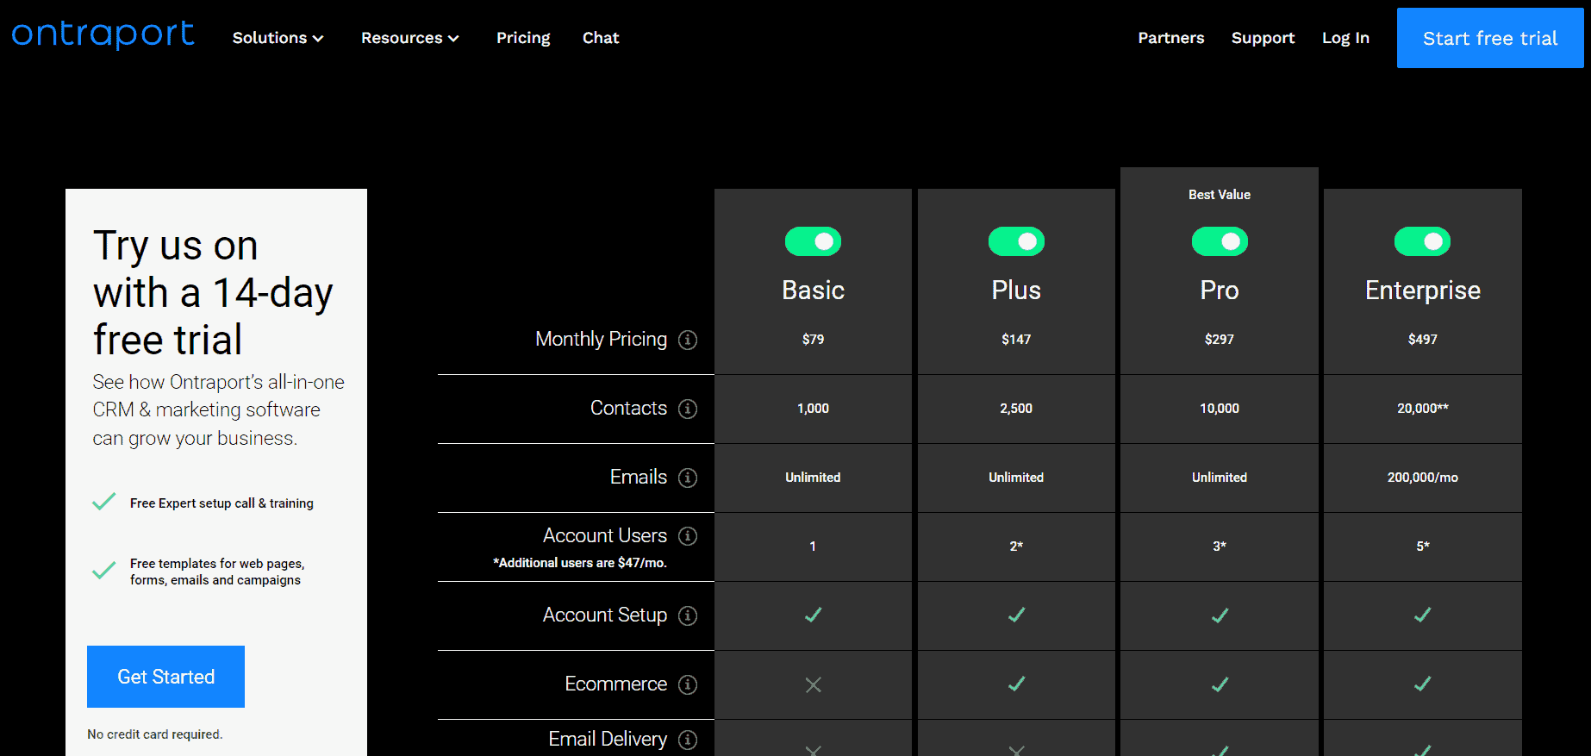Click the 10,000 contacts value
This screenshot has width=1591, height=756.
1220,409
